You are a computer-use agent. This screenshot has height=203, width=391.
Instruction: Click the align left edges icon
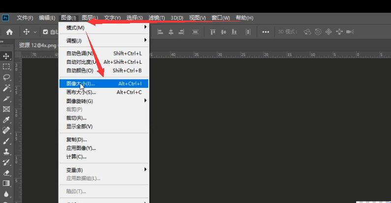[160, 32]
